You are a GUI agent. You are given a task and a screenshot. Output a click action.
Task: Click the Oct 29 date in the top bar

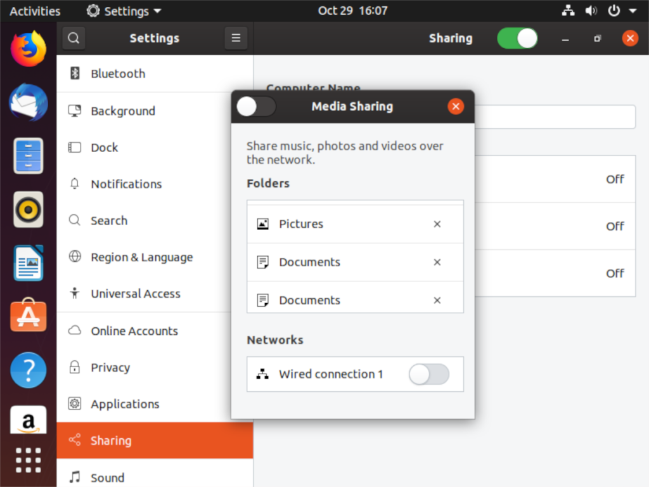pos(353,10)
